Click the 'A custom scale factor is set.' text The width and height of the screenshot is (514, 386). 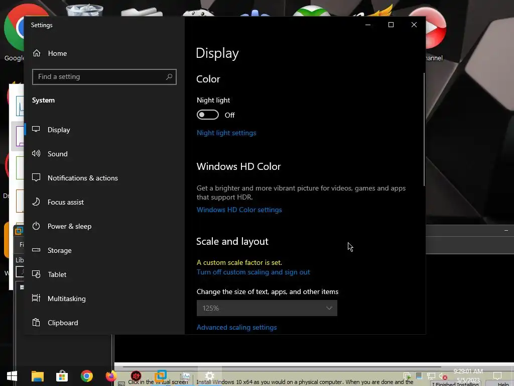[239, 262]
